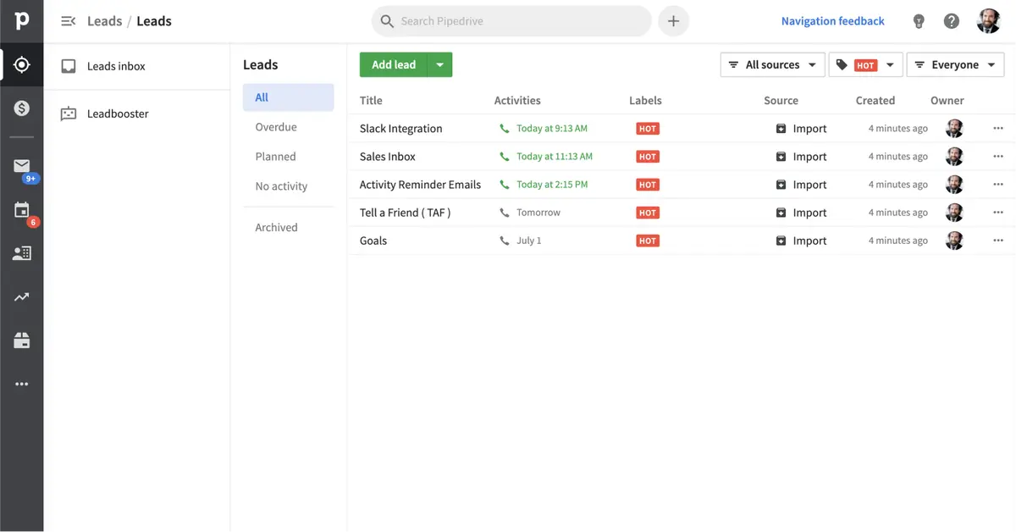Open more options for Goals row

pyautogui.click(x=998, y=241)
